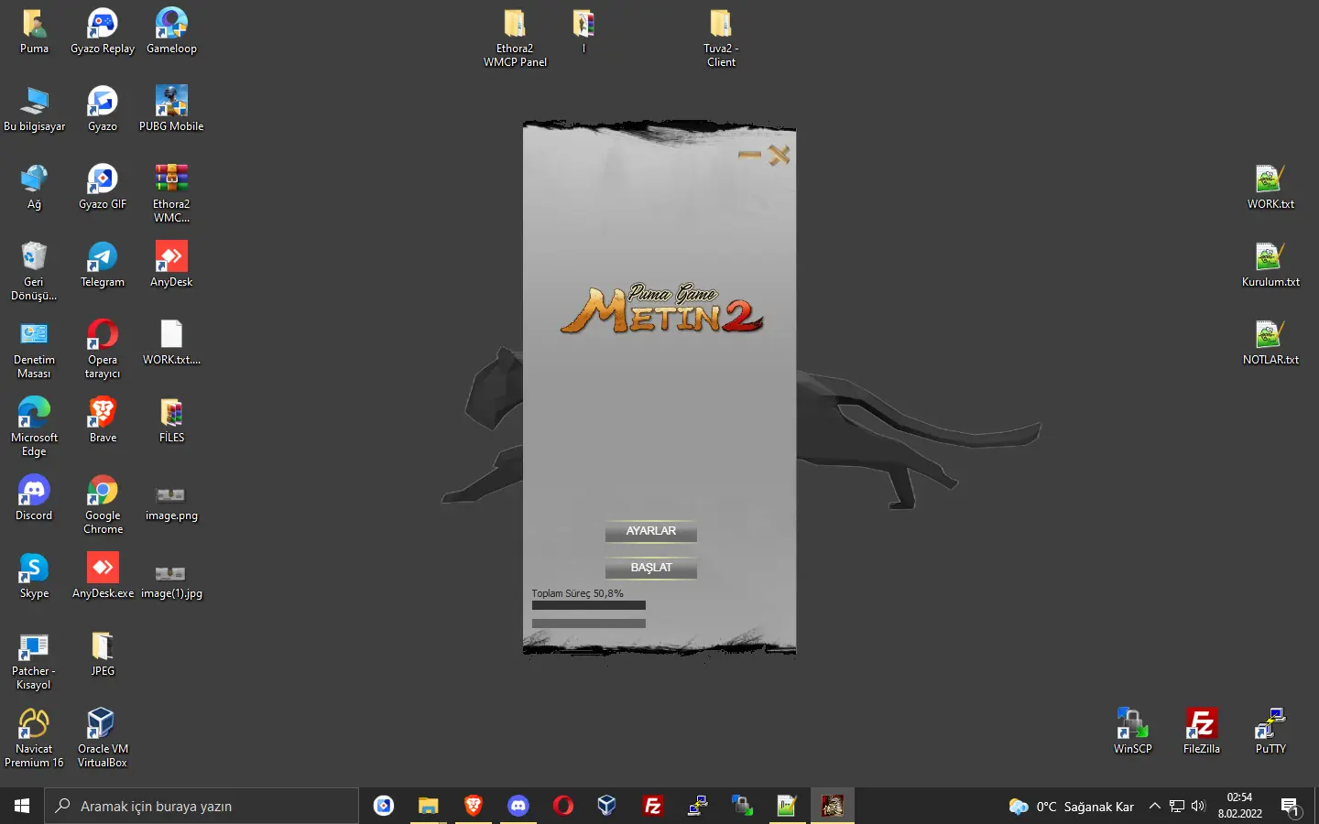Switch to the Metin2 patcher taskbar button
1319x824 pixels.
(x=833, y=806)
